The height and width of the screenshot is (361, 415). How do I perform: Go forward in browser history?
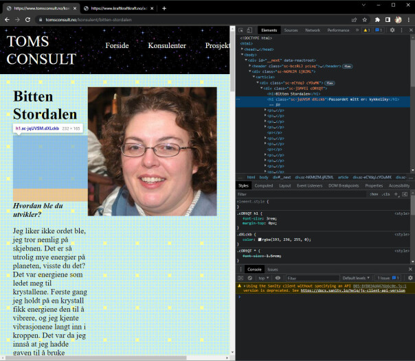tap(17, 20)
